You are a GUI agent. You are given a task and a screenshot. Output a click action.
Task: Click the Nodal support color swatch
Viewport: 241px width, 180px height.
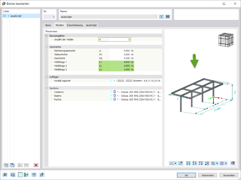pyautogui.click(x=111, y=81)
